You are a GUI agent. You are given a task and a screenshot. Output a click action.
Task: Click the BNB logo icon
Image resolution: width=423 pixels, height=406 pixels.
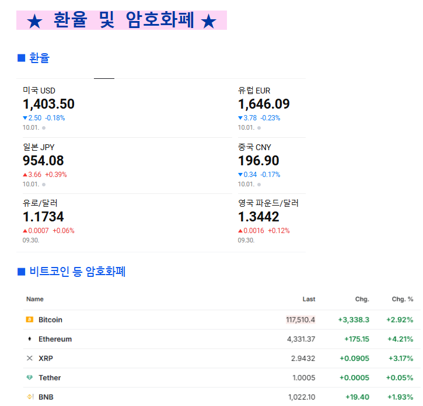(30, 397)
